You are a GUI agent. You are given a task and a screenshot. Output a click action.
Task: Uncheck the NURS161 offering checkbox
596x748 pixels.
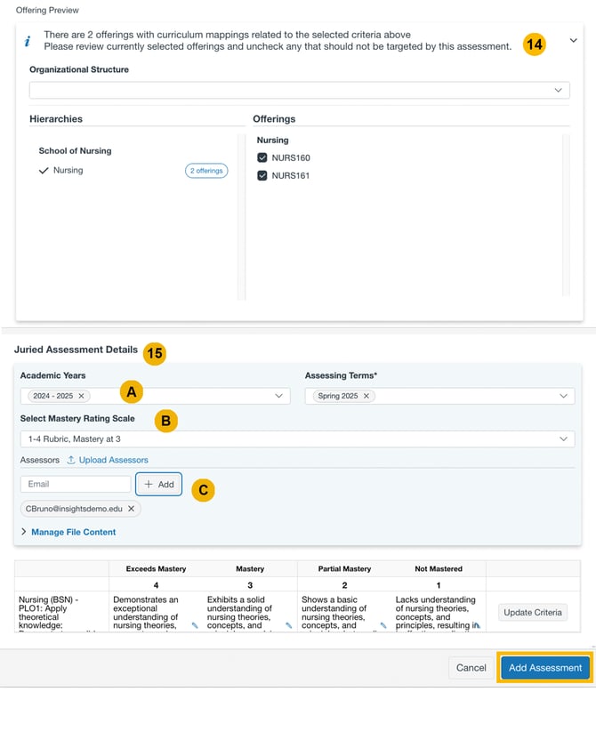pyautogui.click(x=262, y=176)
